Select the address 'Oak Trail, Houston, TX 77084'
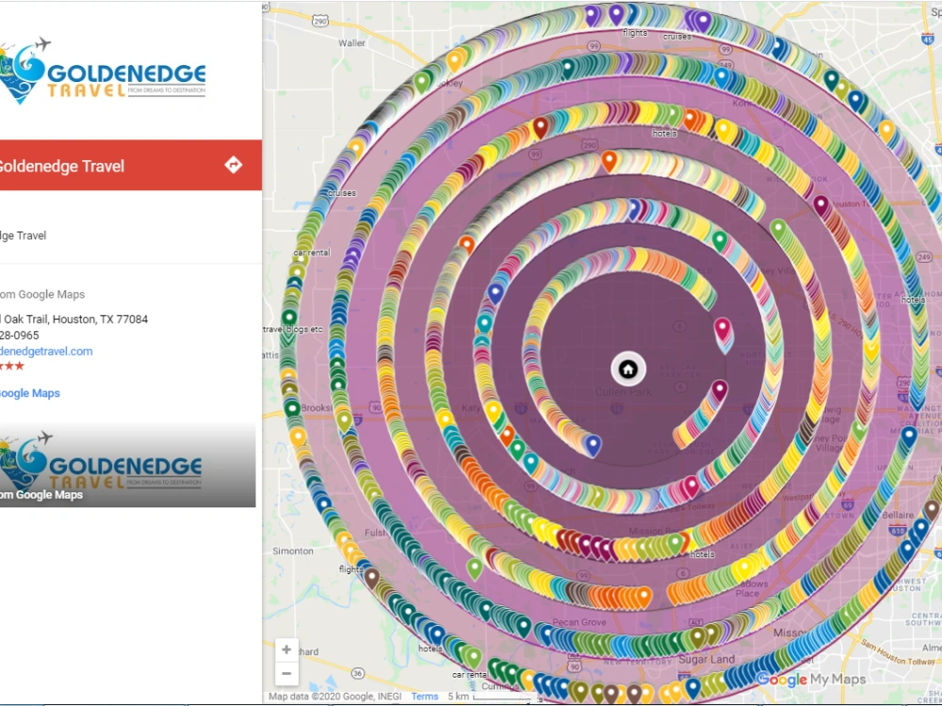The height and width of the screenshot is (706, 942). pos(75,319)
